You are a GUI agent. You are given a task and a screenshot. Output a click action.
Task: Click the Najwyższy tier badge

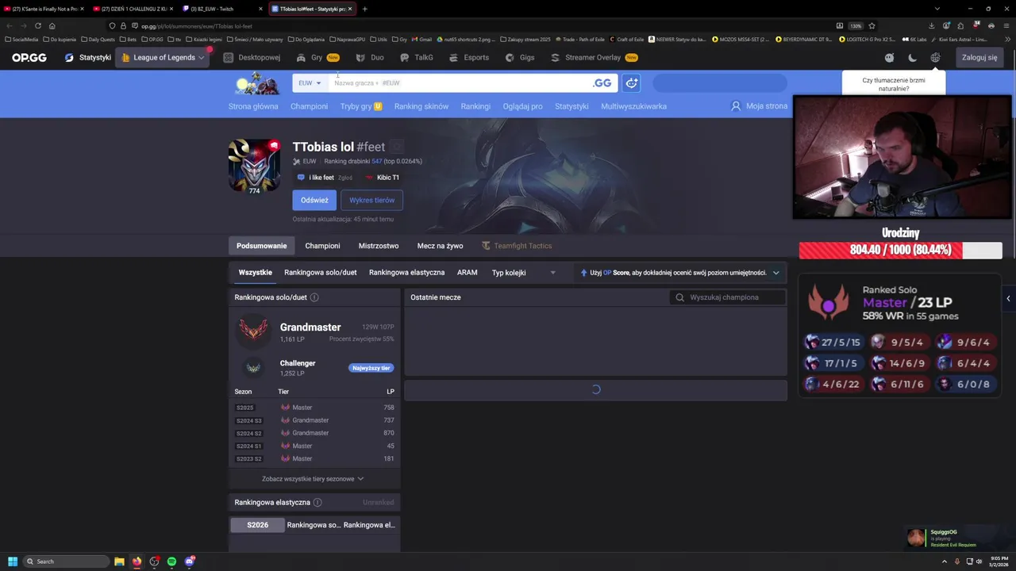[371, 368]
